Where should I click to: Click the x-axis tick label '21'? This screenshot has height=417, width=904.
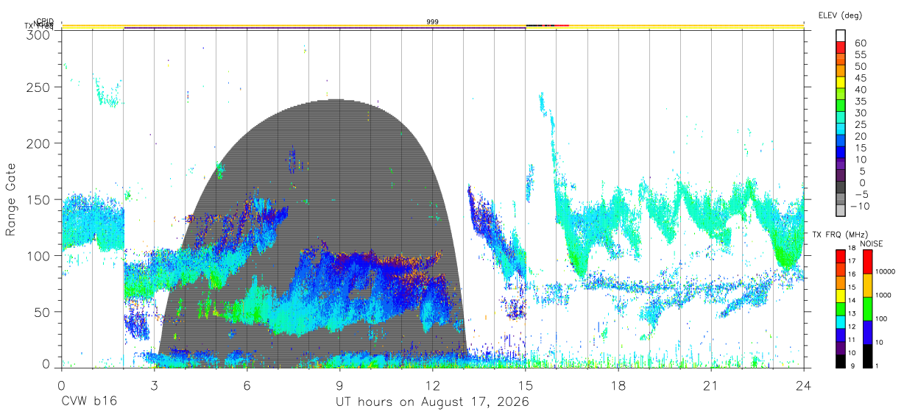coord(711,385)
